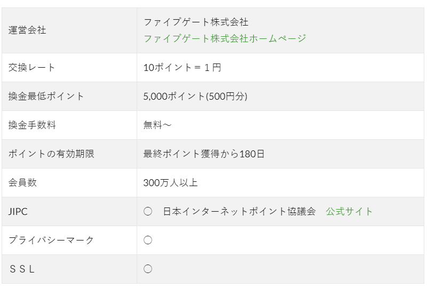Click the 5,000ポイント(500円分) value

(x=195, y=96)
